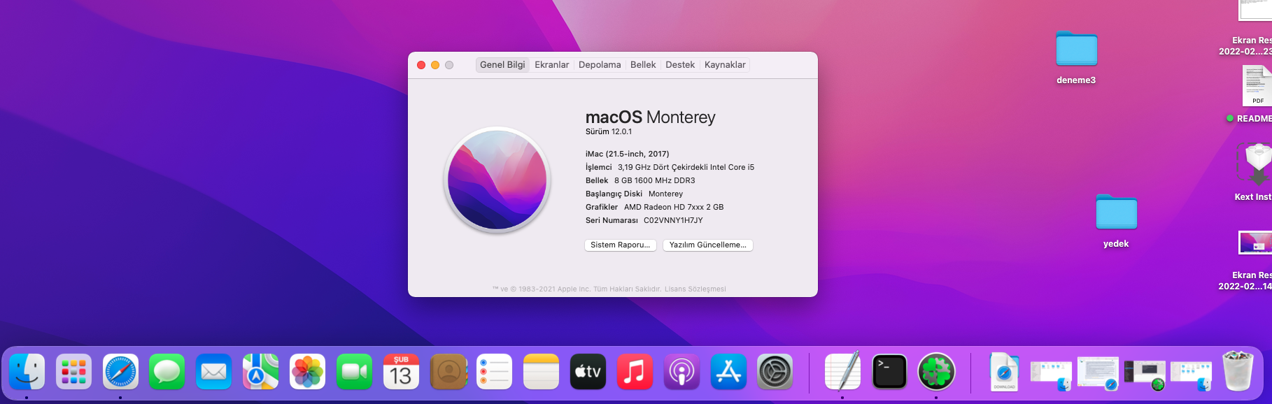Screen dimensions: 1272x404
Task: Launch Safari from the Dock
Action: coord(120,371)
